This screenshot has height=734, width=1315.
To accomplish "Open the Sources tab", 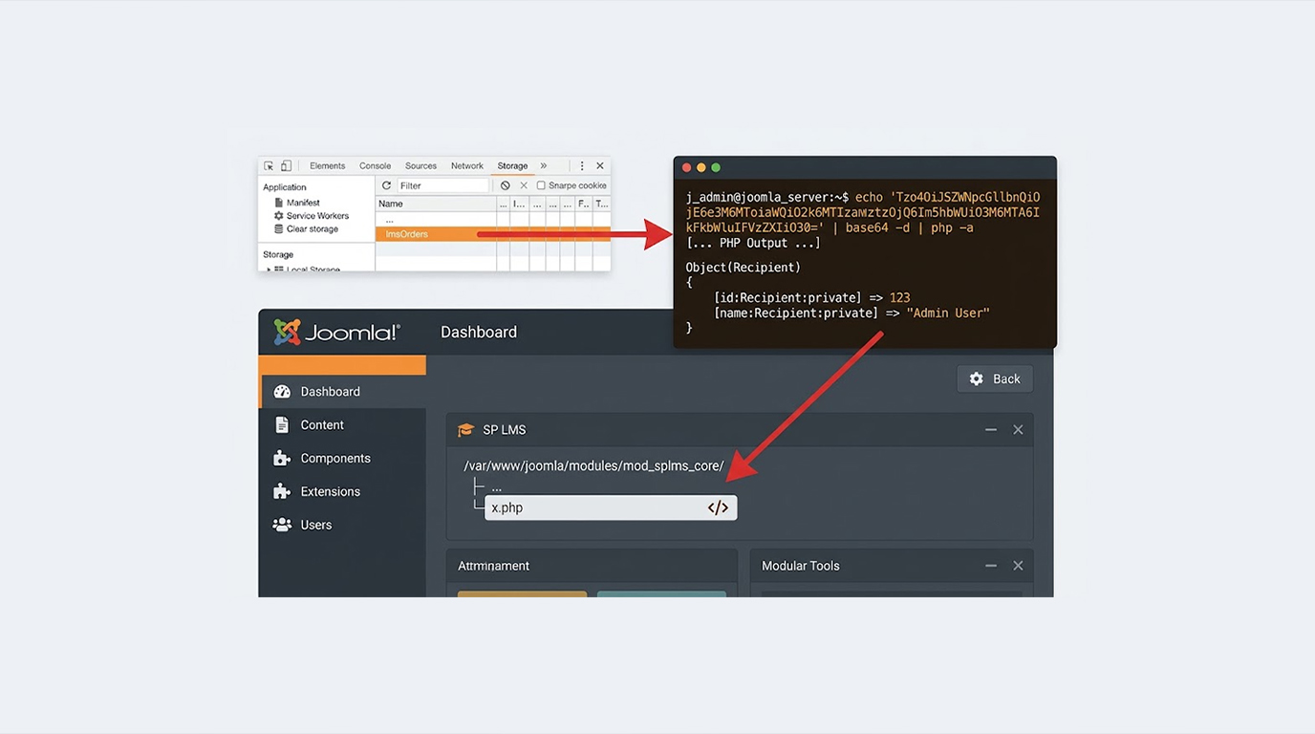I will (x=420, y=166).
